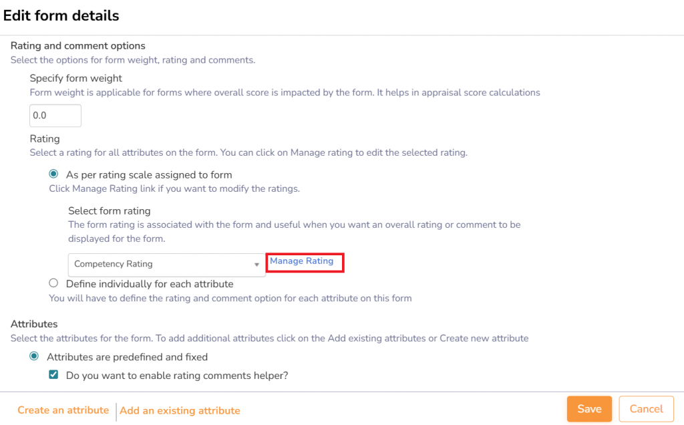The image size is (684, 425).
Task: Click the form weight description text
Action: [x=285, y=92]
